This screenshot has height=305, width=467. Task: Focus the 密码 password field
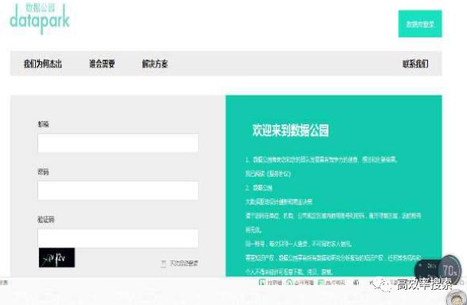118,190
